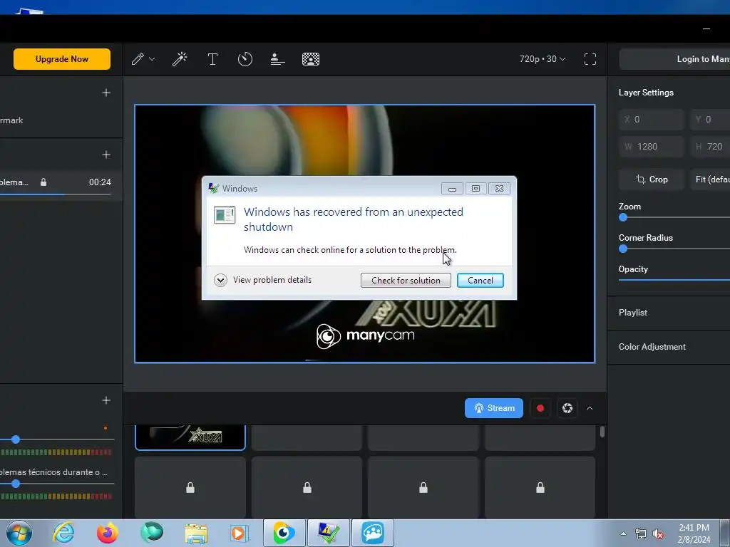Click the Opacity slider track
The image size is (730, 547).
[674, 280]
